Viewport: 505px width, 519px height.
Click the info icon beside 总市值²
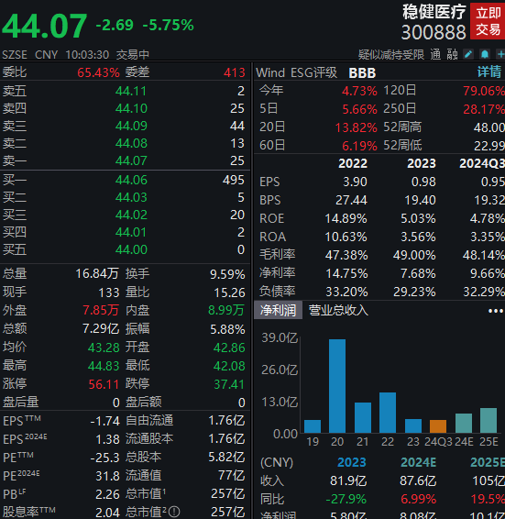[x=174, y=512]
